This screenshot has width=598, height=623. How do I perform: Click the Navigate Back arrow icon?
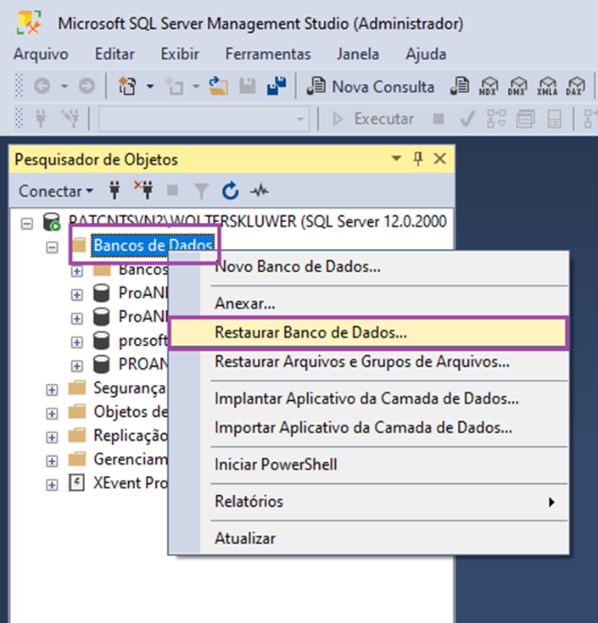point(42,86)
